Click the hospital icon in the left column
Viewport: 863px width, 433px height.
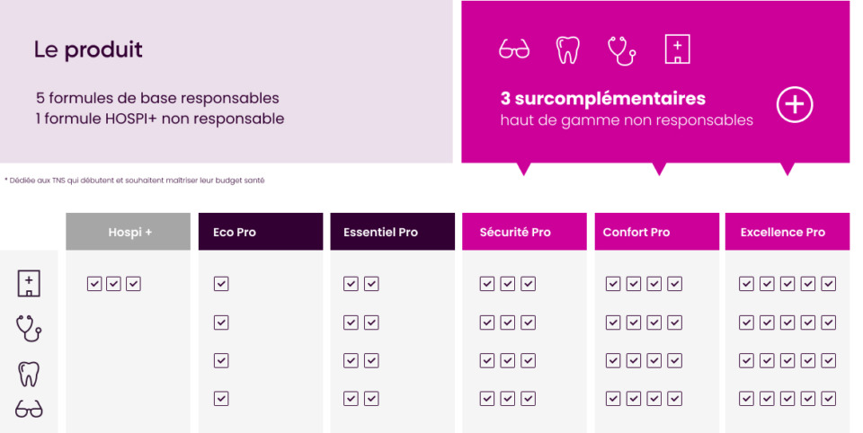pyautogui.click(x=29, y=284)
